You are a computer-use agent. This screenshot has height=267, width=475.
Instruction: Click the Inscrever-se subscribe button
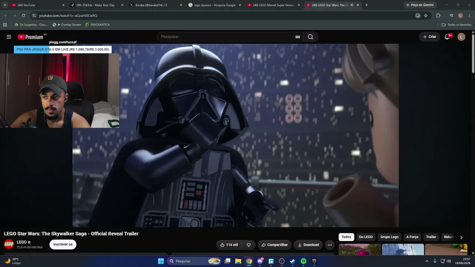coord(63,244)
